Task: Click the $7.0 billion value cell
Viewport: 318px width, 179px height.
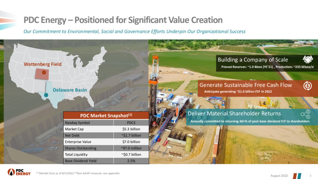Action: coord(131,142)
